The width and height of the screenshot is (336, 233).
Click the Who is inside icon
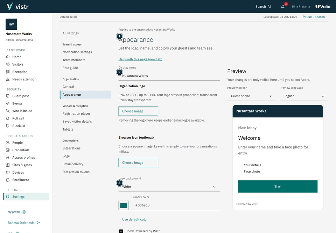pos(8,111)
